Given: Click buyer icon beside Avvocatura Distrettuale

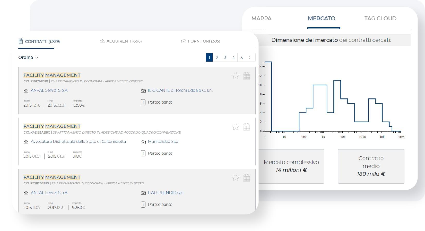Looking at the screenshot, I should tap(26, 142).
